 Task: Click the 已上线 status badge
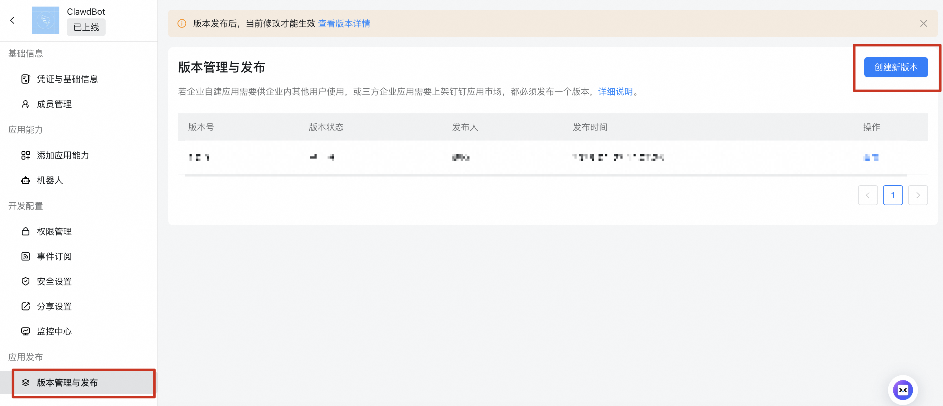pyautogui.click(x=86, y=27)
